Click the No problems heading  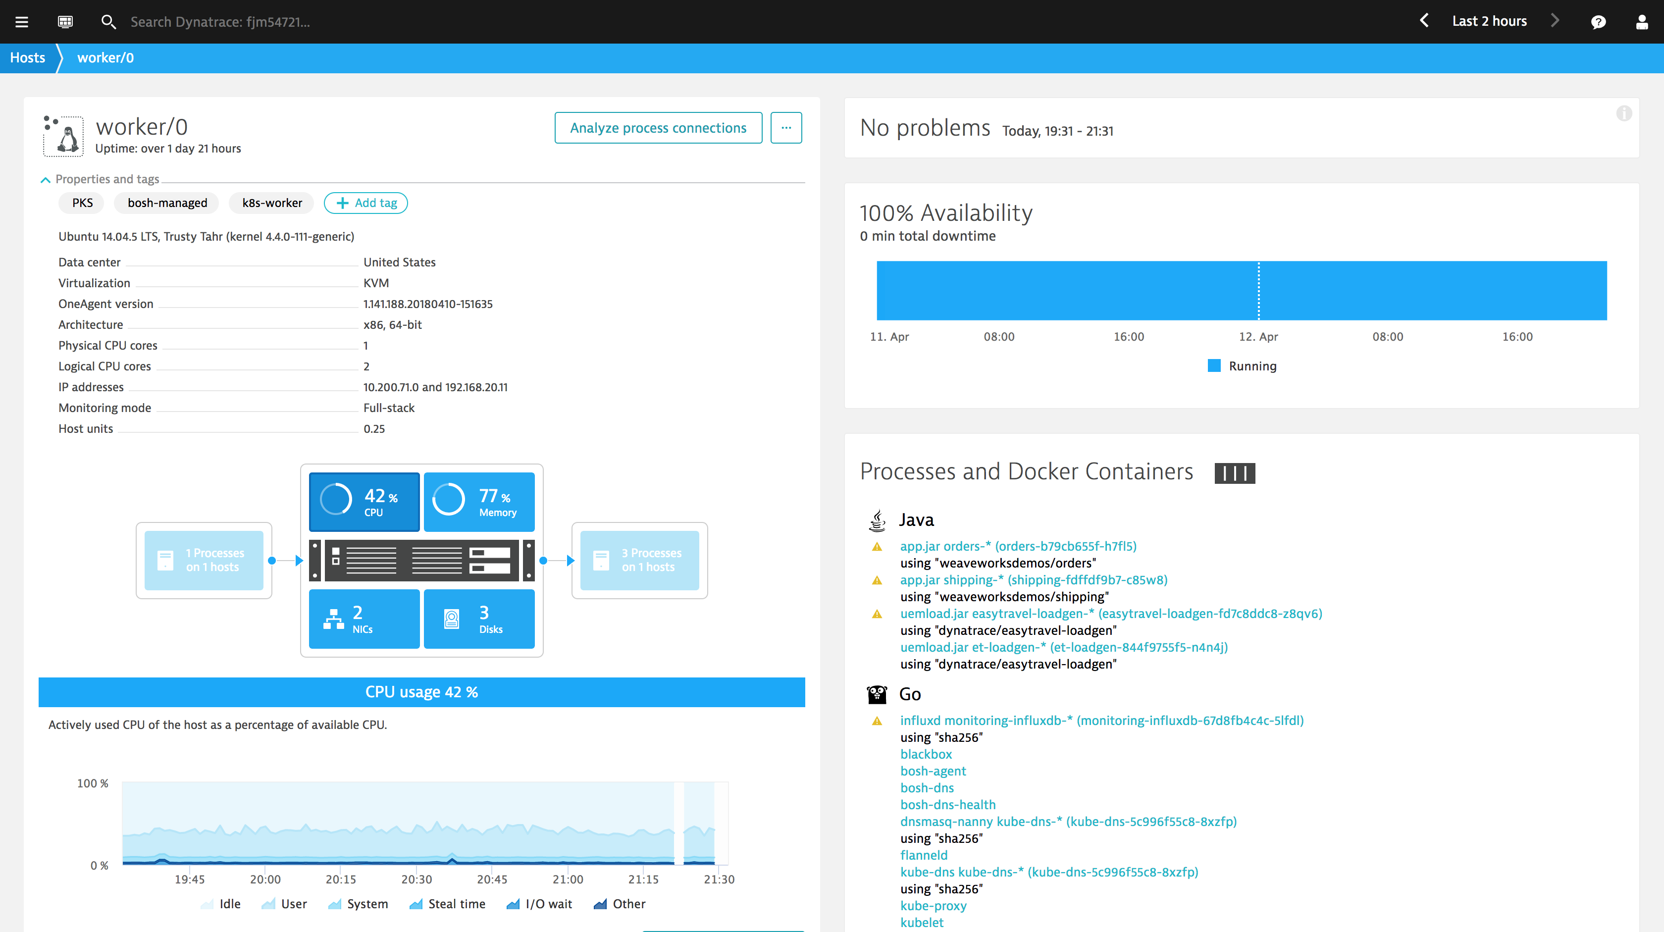pos(925,128)
